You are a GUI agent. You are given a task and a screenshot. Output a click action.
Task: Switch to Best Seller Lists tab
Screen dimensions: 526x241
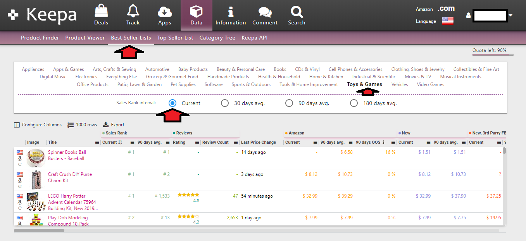point(131,38)
